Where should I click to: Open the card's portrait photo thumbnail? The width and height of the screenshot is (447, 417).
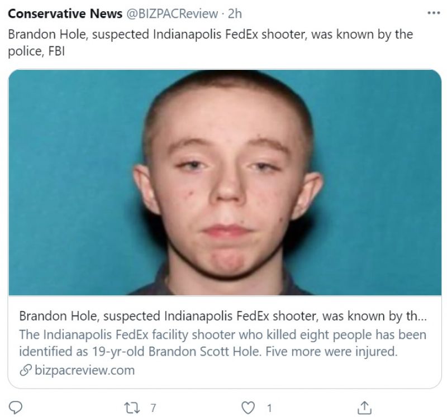225,183
